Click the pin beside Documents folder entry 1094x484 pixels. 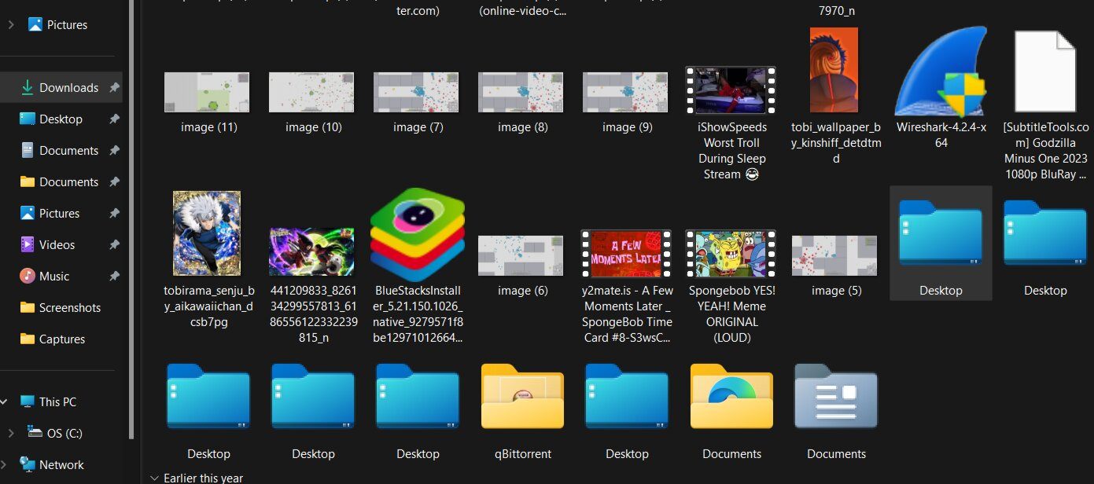(114, 182)
